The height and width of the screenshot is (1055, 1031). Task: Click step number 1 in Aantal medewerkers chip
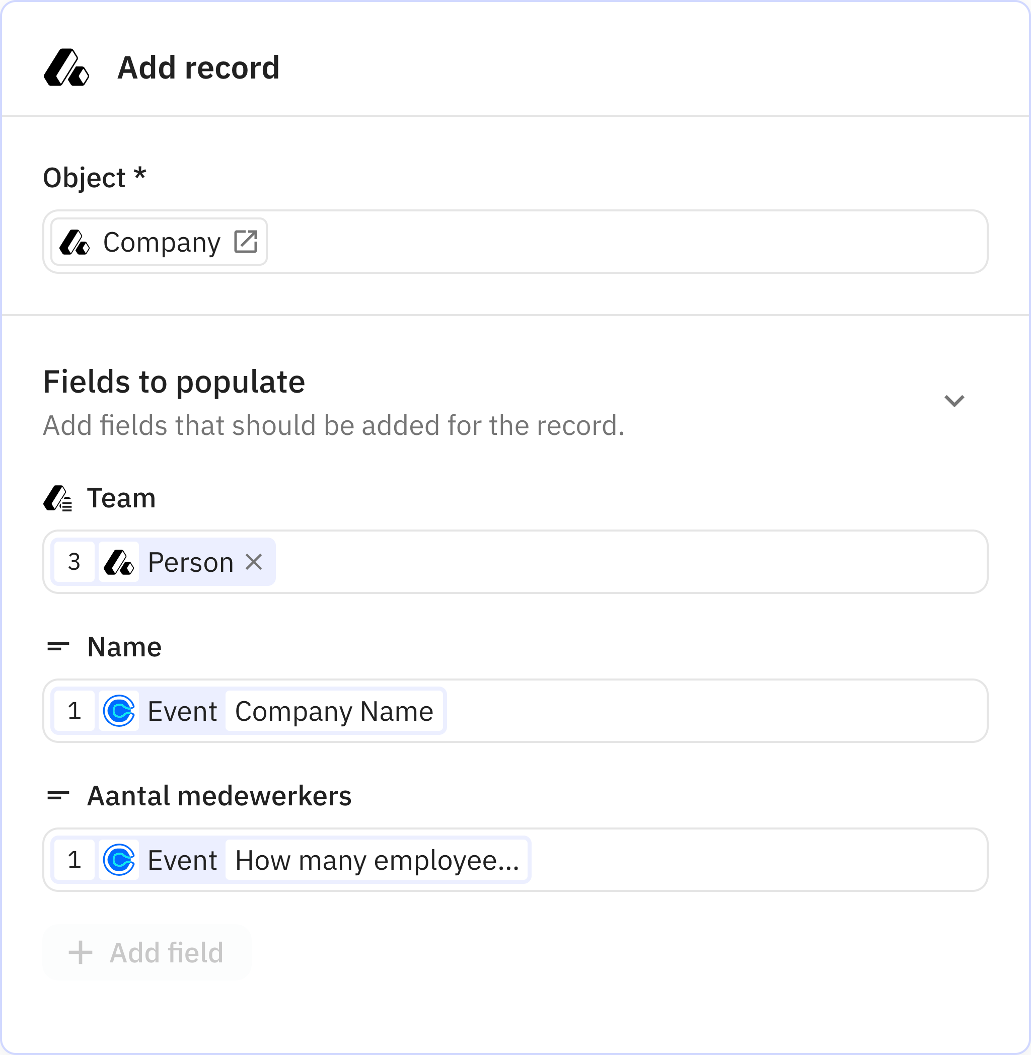click(x=74, y=860)
